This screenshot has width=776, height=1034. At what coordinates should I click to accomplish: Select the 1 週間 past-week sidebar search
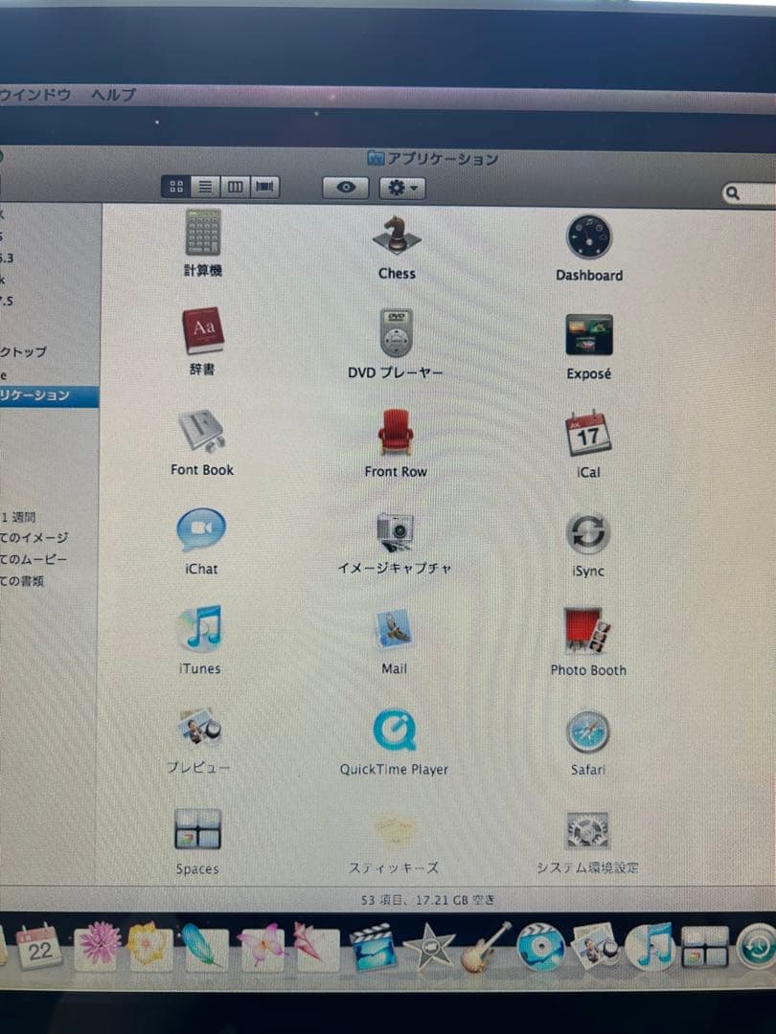18,517
